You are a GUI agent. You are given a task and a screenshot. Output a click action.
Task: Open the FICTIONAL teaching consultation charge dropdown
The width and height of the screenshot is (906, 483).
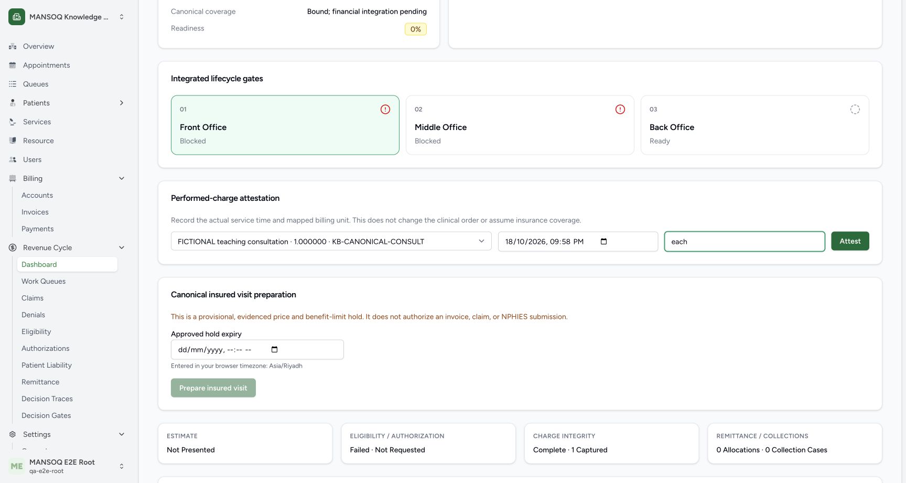click(x=331, y=241)
